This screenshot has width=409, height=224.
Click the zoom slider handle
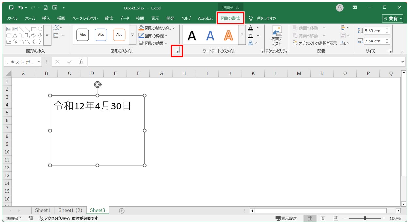pyautogui.click(x=365, y=218)
